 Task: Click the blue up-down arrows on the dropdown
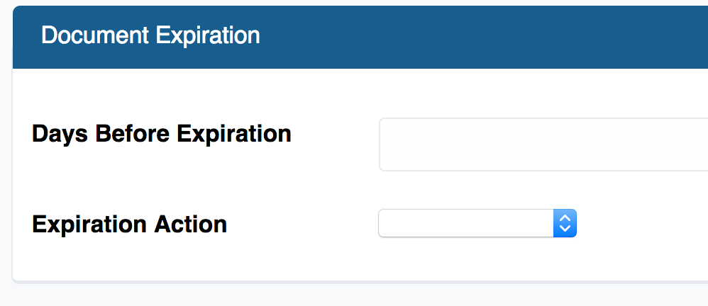point(565,223)
